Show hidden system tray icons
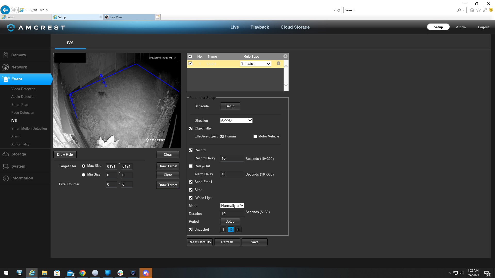495x278 pixels. point(449,273)
